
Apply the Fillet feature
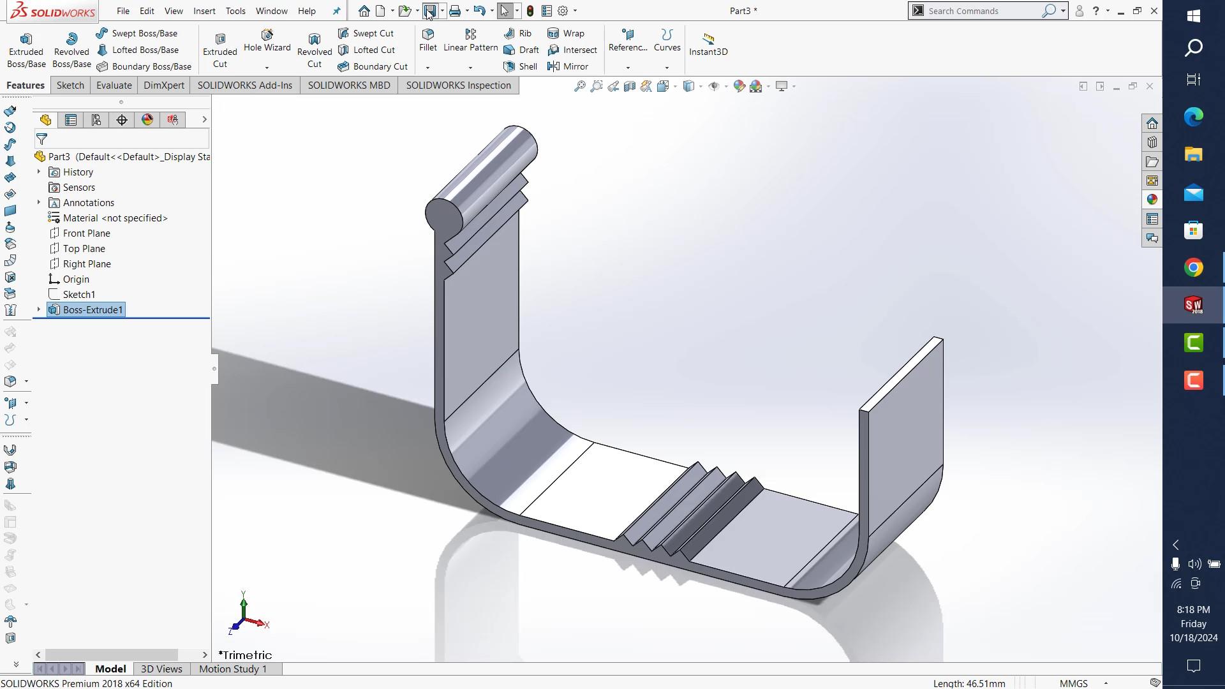coord(428,40)
